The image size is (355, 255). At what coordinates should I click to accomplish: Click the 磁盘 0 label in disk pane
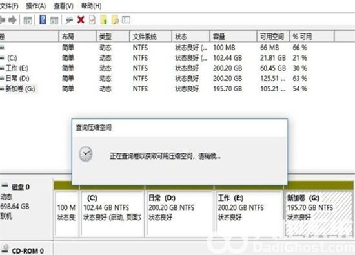pyautogui.click(x=21, y=187)
